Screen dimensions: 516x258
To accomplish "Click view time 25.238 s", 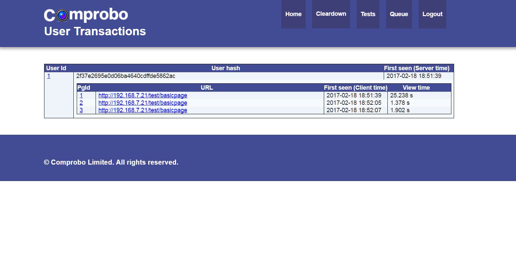I will (x=402, y=95).
